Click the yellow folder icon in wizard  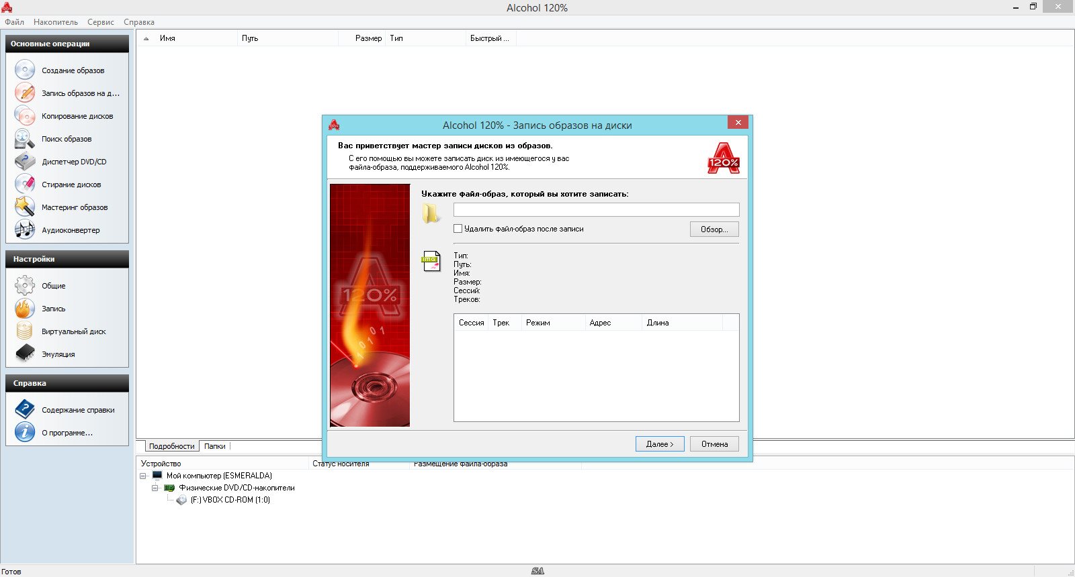click(x=431, y=213)
